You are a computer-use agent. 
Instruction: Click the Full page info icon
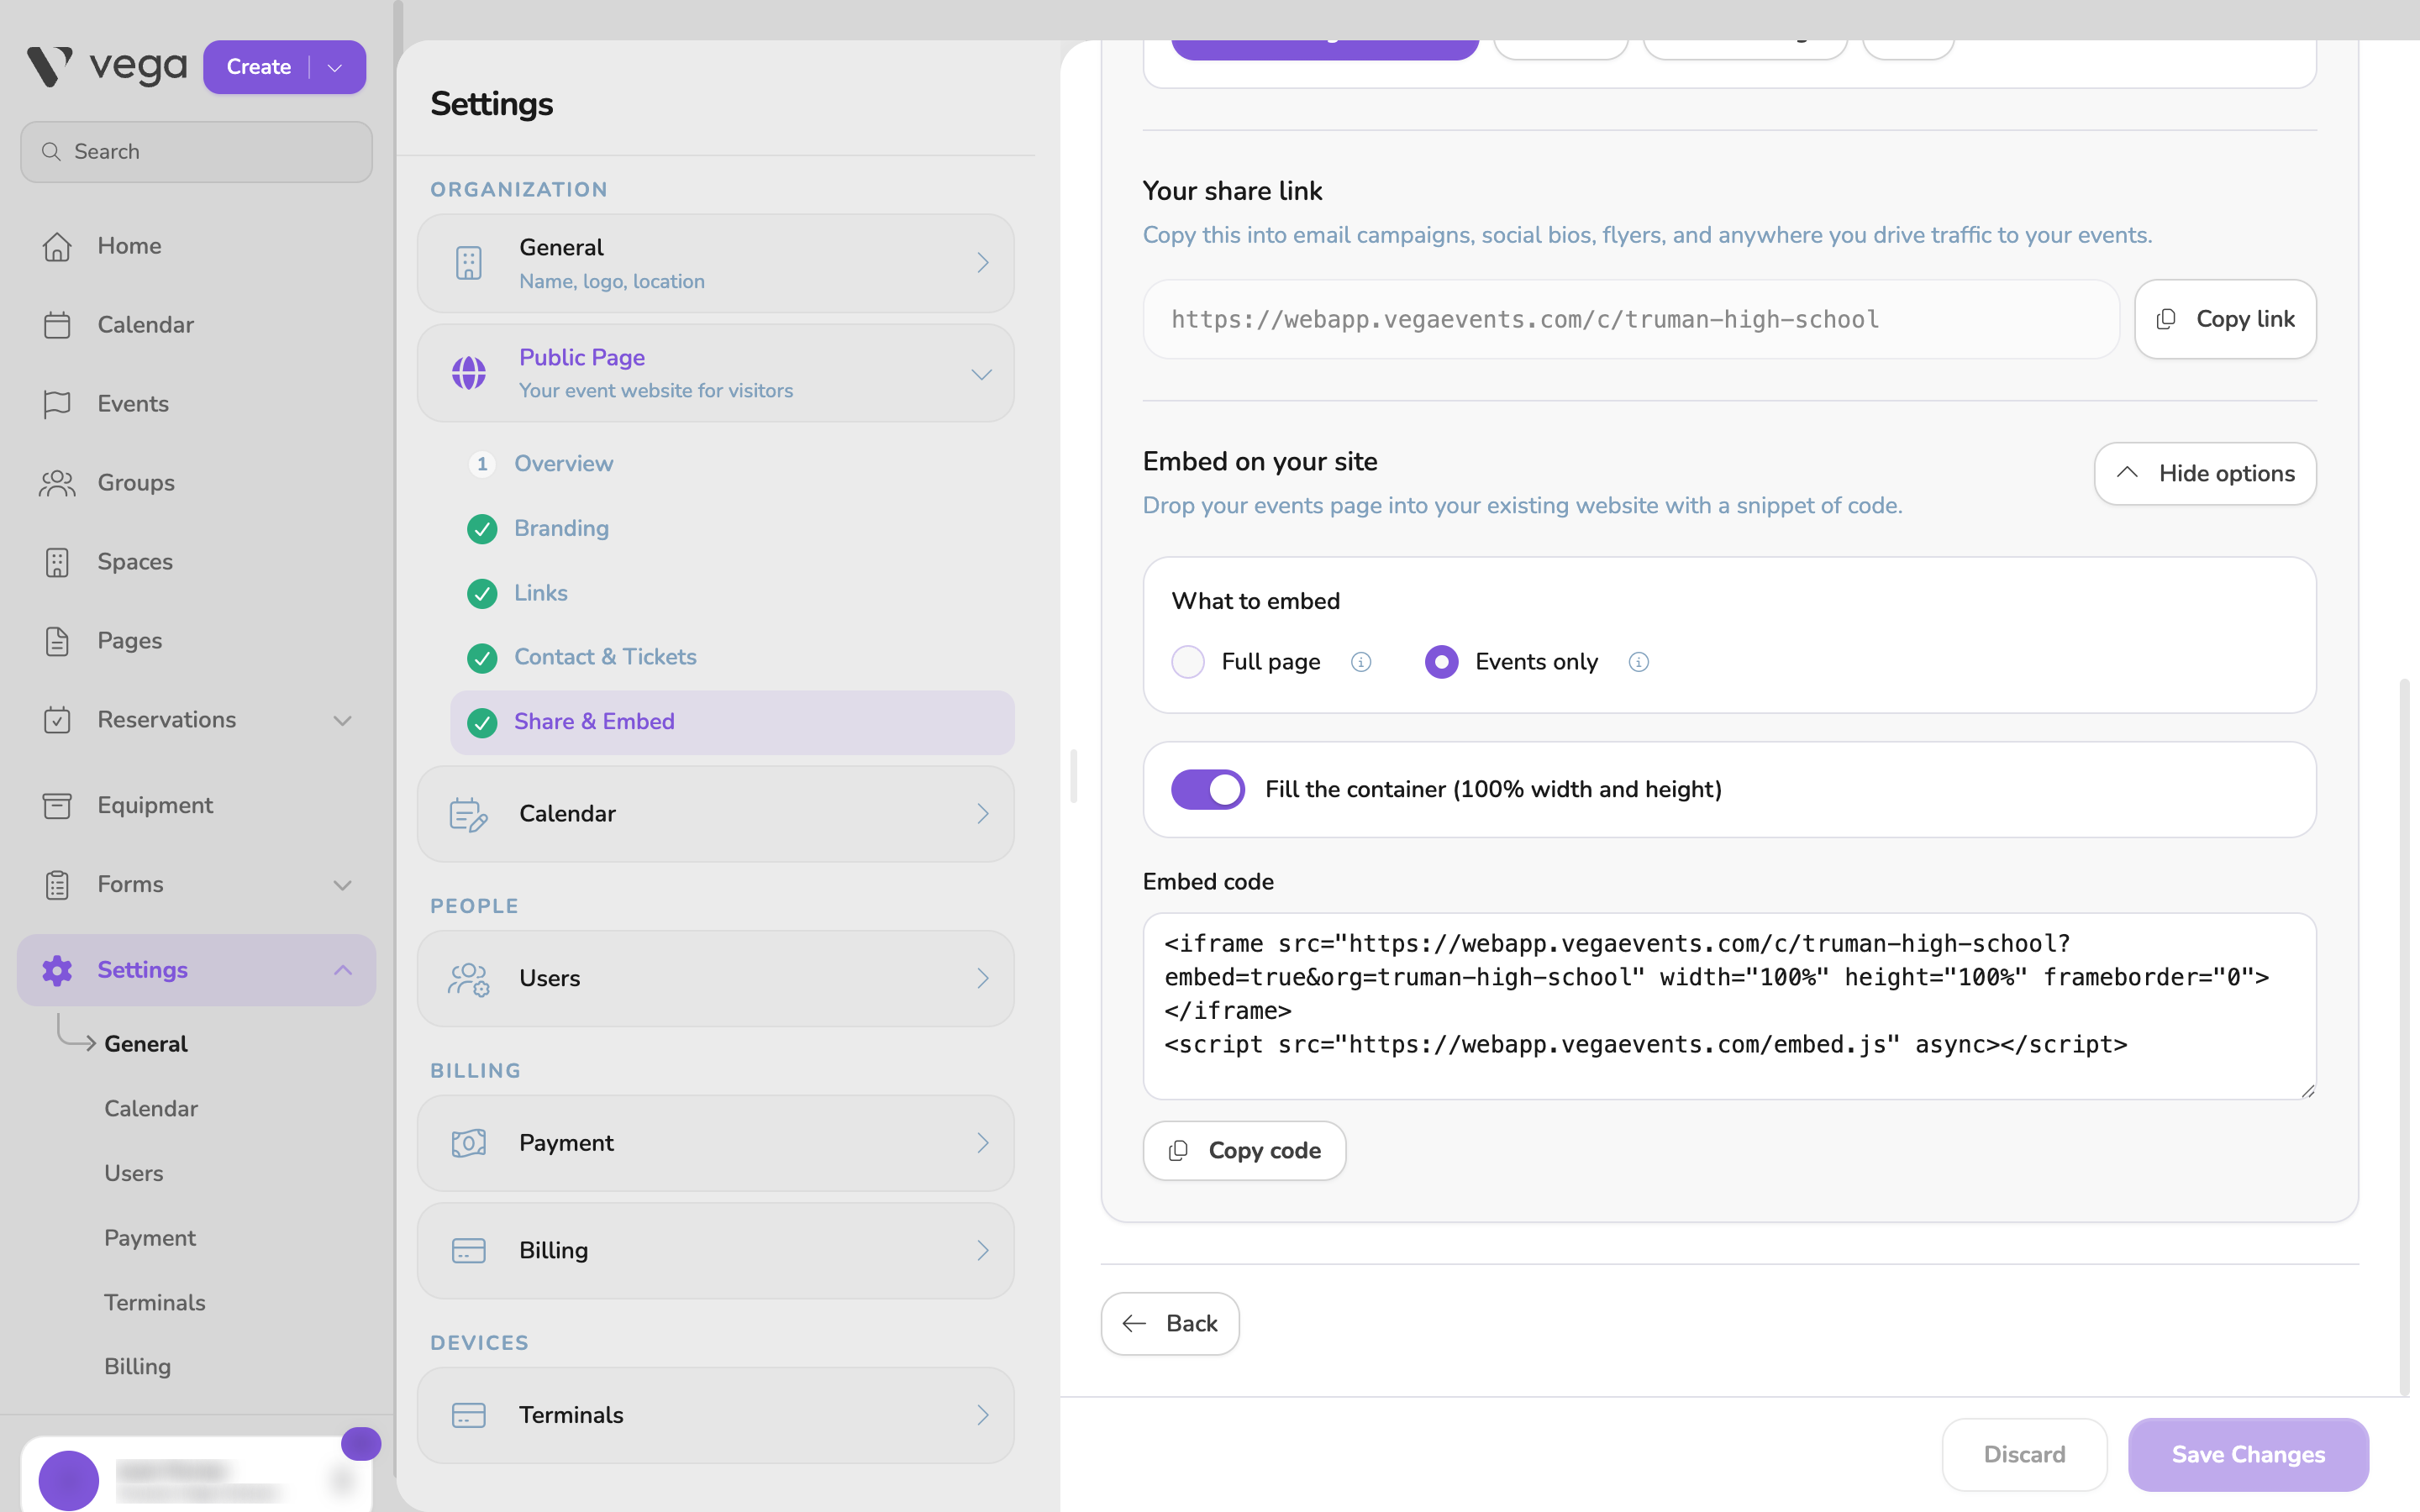coord(1360,662)
